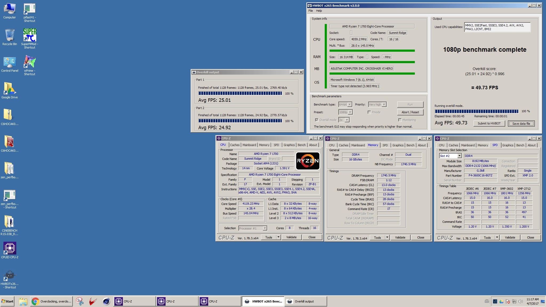Screen dimensions: 546x307
Task: Click the Submit to HWBOT button
Action: 489,123
